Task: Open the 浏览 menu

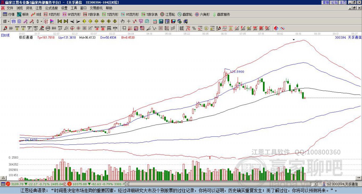Action: point(19,8)
